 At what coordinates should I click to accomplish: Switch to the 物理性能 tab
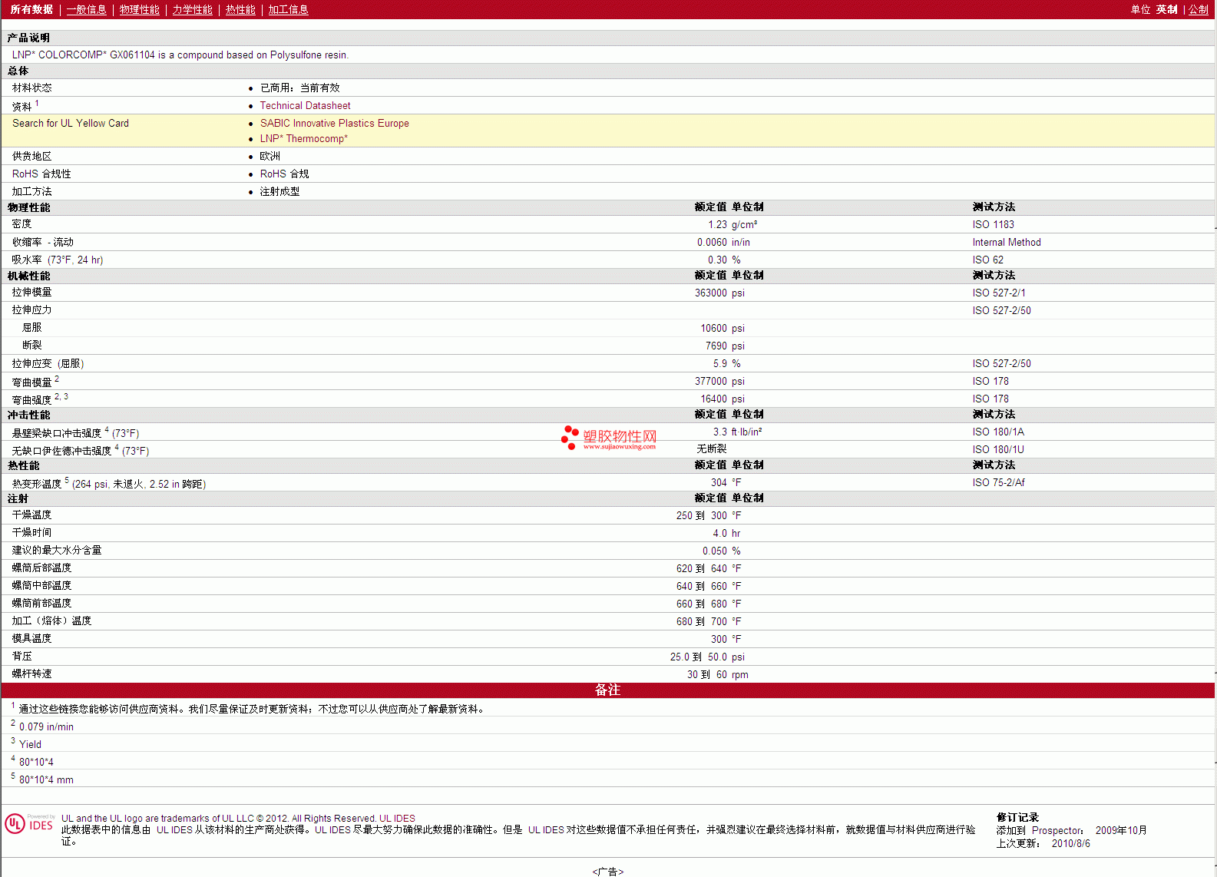click(x=139, y=9)
